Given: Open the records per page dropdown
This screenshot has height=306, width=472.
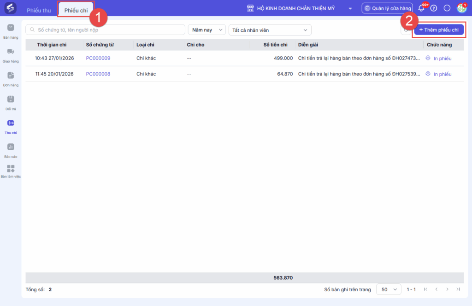Looking at the screenshot, I should pyautogui.click(x=389, y=289).
